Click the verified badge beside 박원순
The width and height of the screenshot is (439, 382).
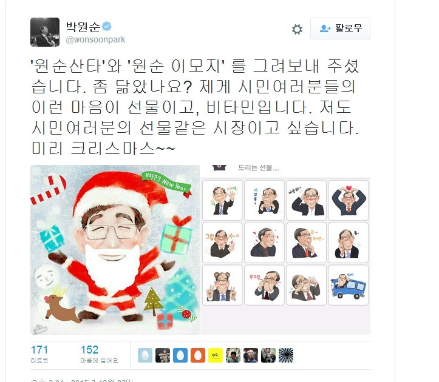107,26
